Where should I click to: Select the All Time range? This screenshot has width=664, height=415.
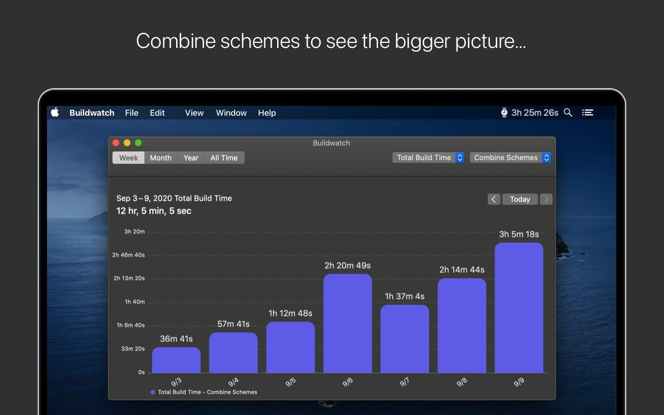[224, 158]
